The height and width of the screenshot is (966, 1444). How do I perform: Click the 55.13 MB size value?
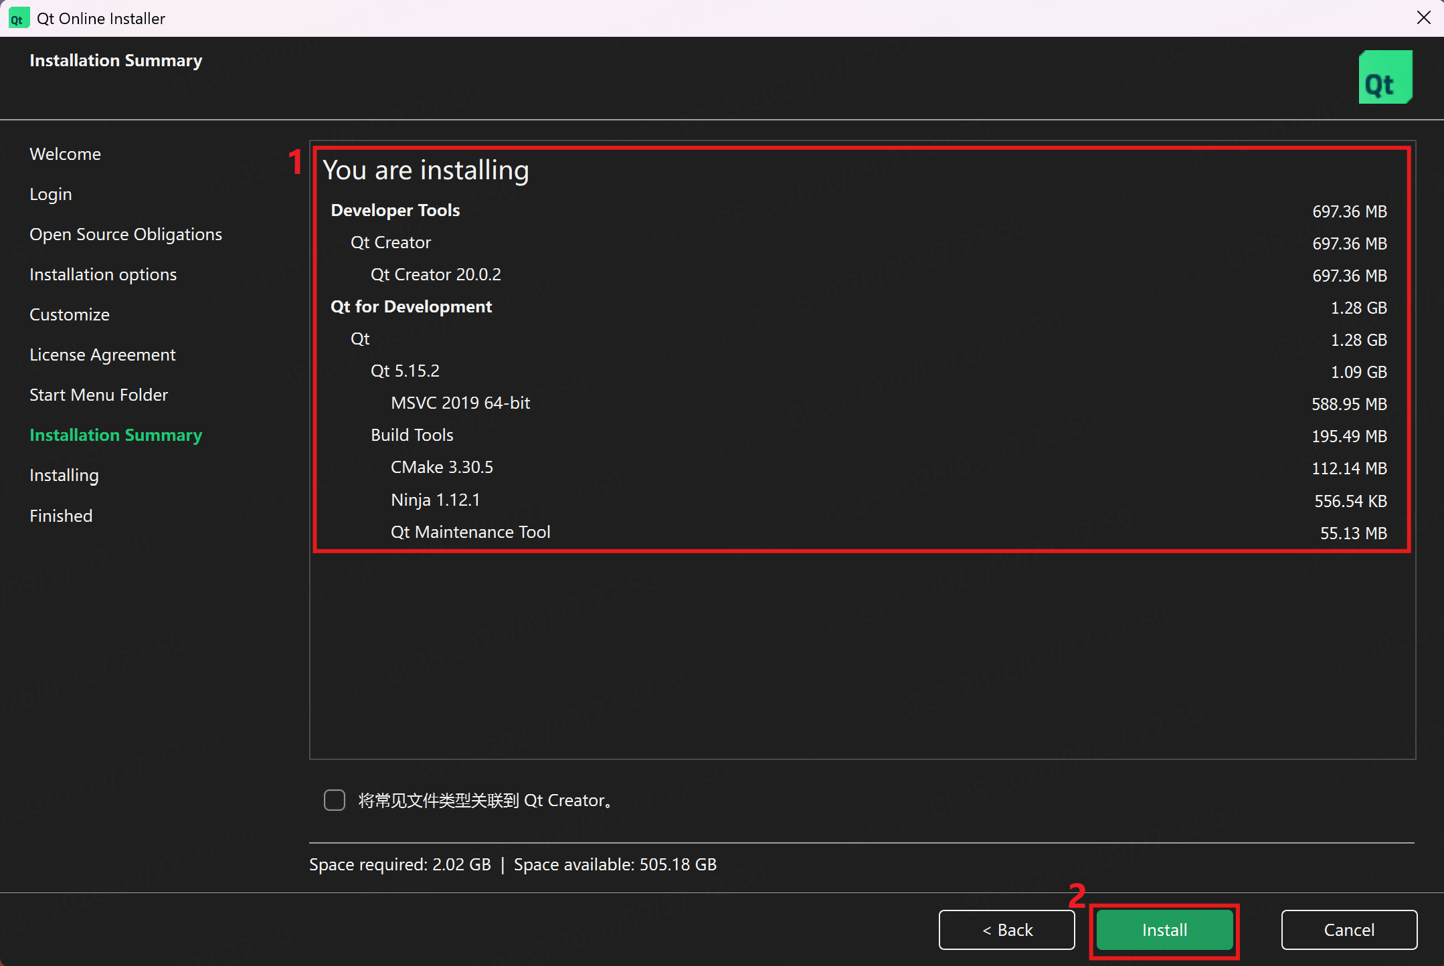point(1353,533)
